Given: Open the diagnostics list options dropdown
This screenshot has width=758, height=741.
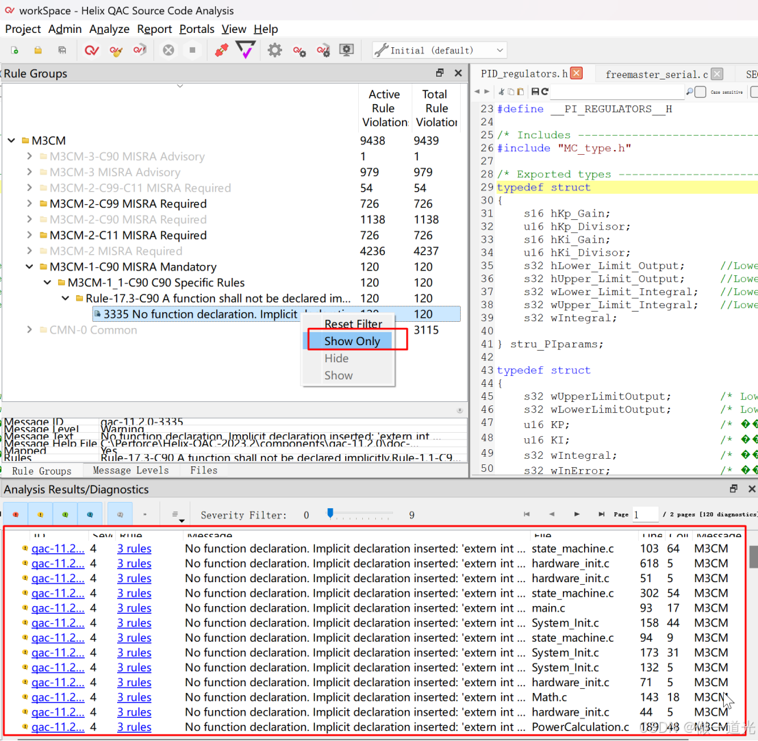Looking at the screenshot, I should (x=177, y=516).
